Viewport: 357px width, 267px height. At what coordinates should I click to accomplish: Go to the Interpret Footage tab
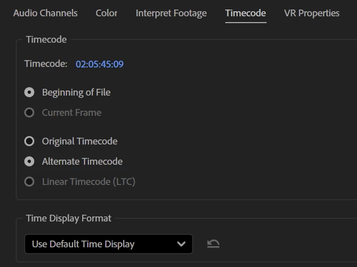click(171, 13)
